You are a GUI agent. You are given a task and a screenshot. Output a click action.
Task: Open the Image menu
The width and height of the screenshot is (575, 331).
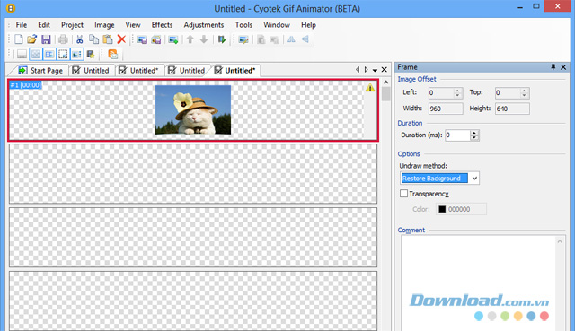pyautogui.click(x=104, y=25)
